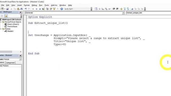
Task: Open Project Explorer from the toolbar icon
Action: [47, 9]
